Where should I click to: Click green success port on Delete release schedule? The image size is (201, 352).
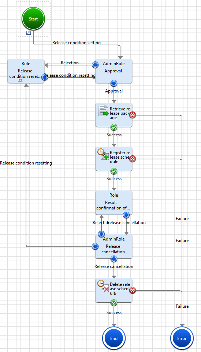click(114, 303)
